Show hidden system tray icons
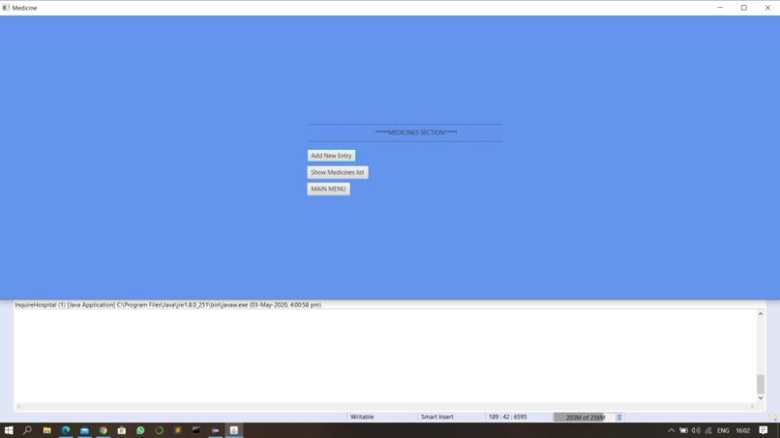 [671, 430]
